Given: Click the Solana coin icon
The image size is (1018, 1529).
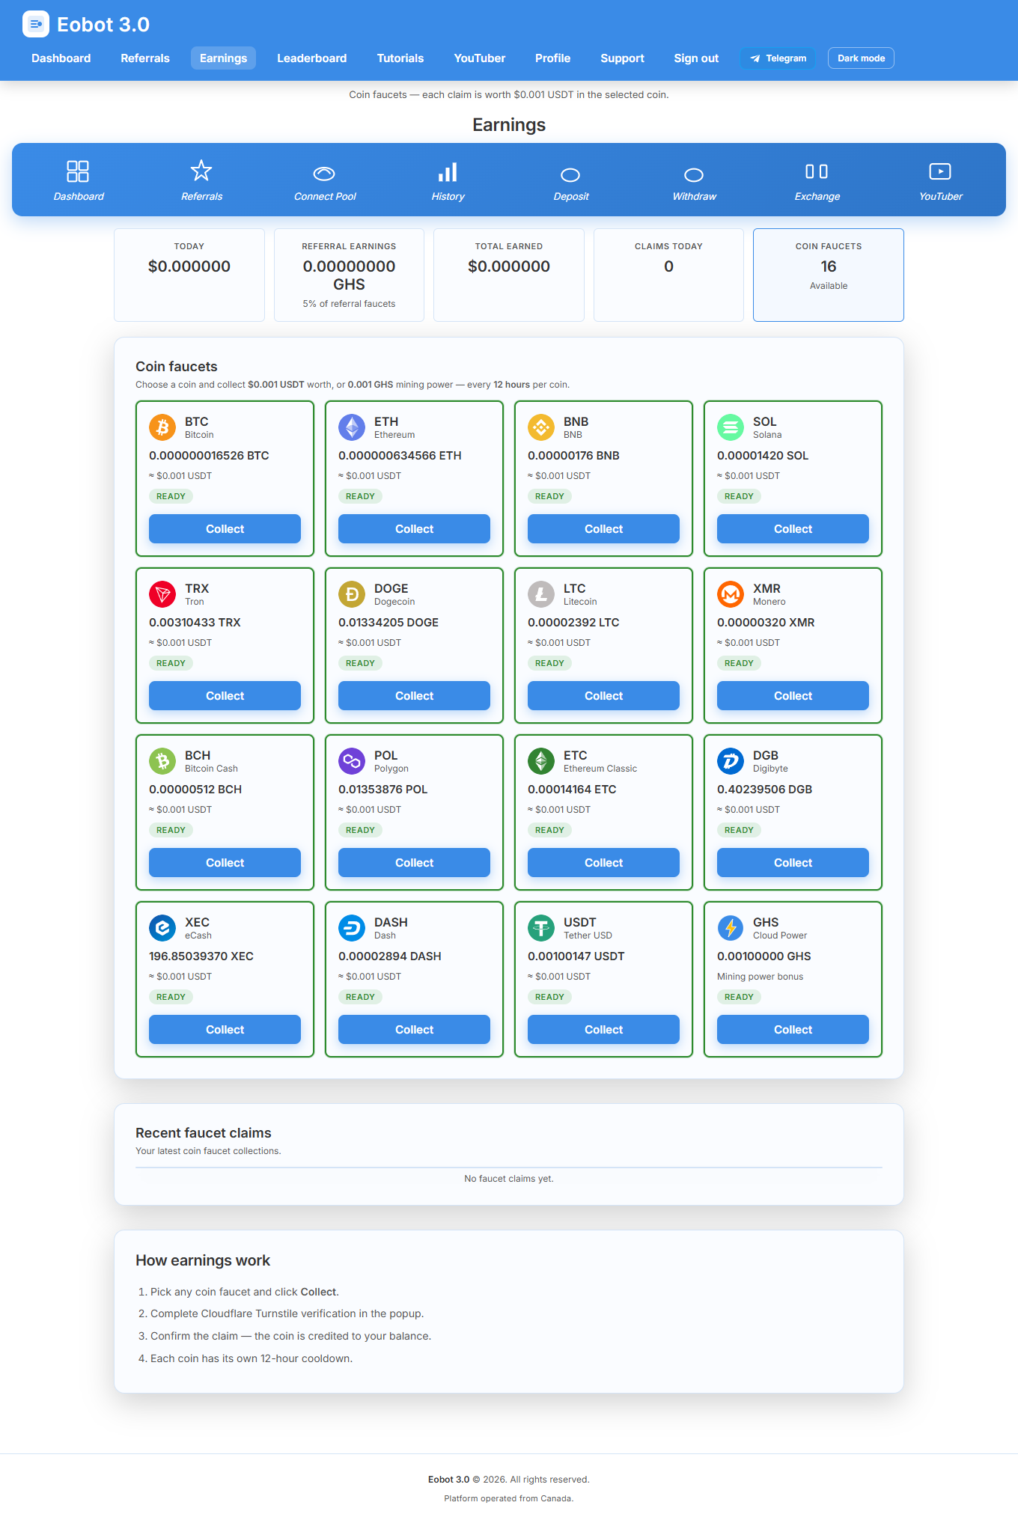Looking at the screenshot, I should 731,427.
